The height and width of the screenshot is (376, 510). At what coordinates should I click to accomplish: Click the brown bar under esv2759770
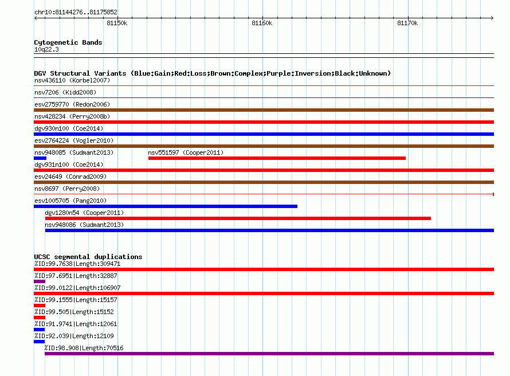click(264, 110)
